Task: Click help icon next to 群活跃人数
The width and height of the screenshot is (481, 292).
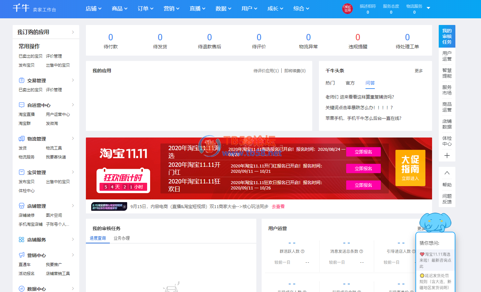Action: pos(303,251)
